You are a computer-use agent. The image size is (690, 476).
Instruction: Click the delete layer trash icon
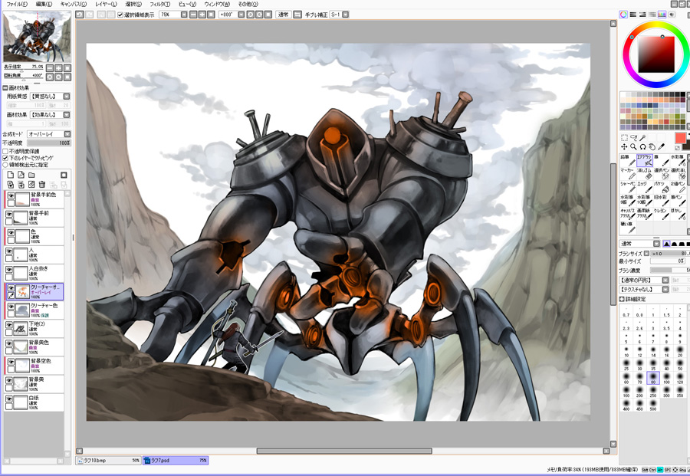tap(42, 185)
